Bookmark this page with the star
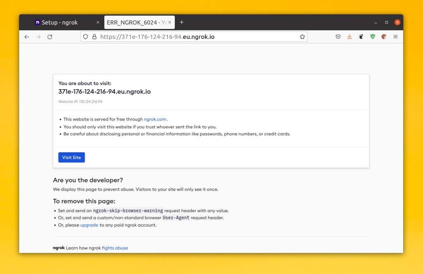Viewport: 423px width, 274px height. (x=302, y=37)
